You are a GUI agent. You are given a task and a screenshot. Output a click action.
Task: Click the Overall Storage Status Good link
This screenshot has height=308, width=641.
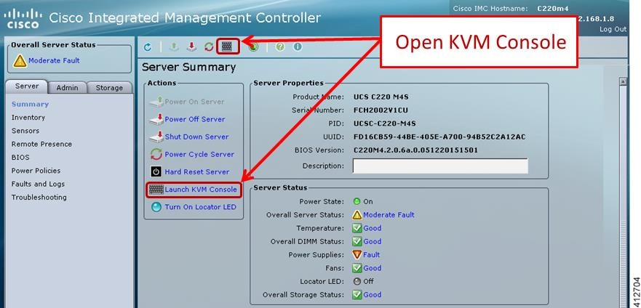coord(373,294)
